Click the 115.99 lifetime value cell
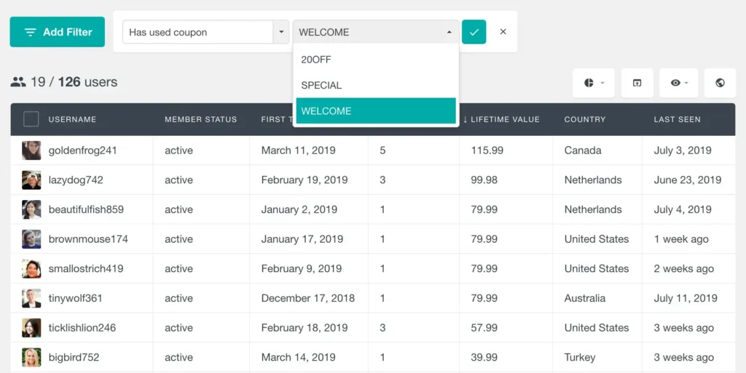 [x=487, y=151]
